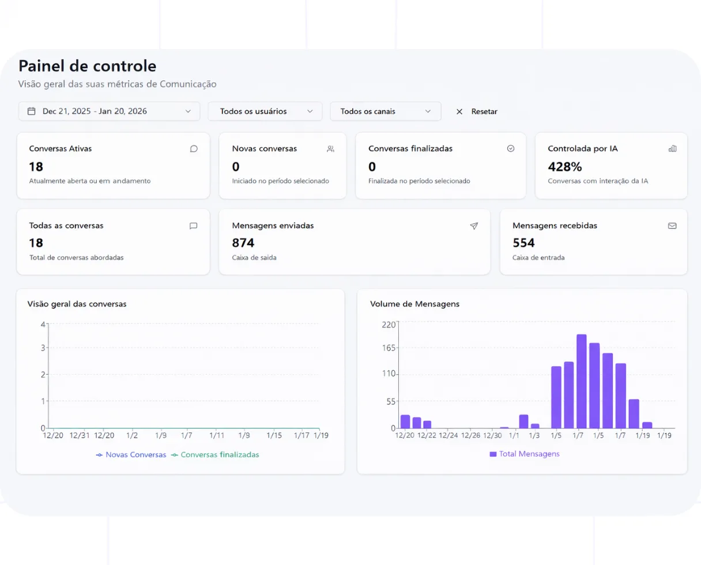The width and height of the screenshot is (701, 565).
Task: Click the 428% value
Action: click(x=565, y=167)
